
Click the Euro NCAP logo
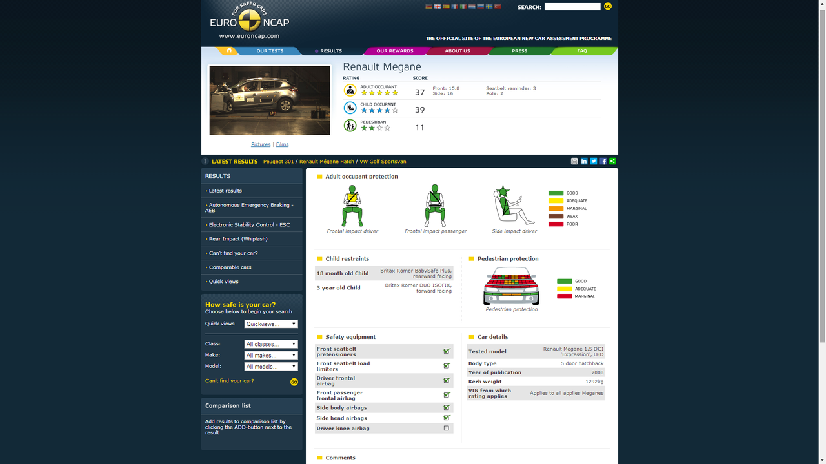[x=249, y=21]
